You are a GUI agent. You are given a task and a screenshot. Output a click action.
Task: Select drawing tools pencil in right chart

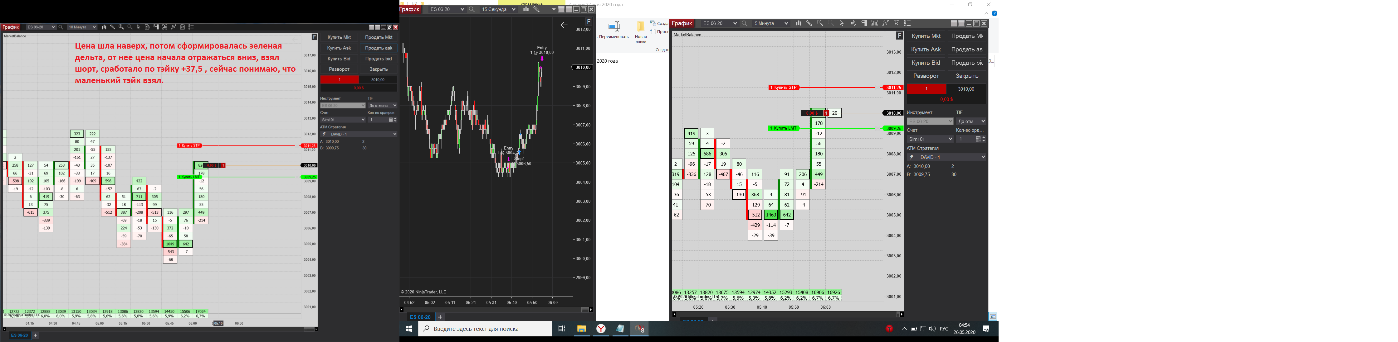pos(809,23)
